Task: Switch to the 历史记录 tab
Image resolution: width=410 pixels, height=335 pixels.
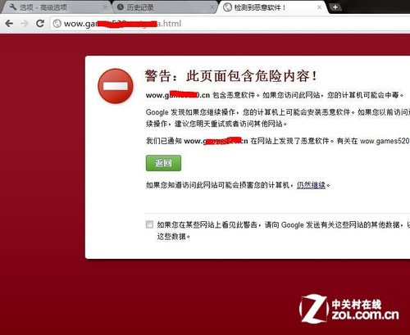Action: pyautogui.click(x=165, y=7)
